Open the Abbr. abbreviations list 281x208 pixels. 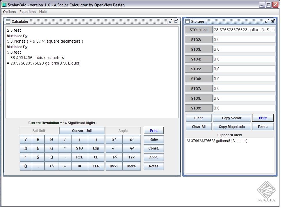pyautogui.click(x=153, y=157)
